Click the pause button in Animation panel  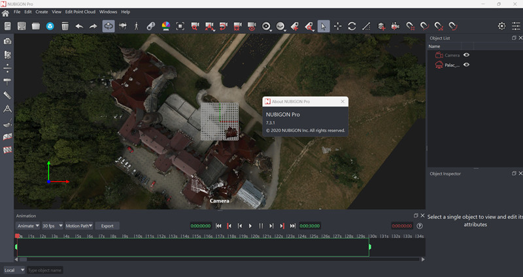pyautogui.click(x=261, y=226)
